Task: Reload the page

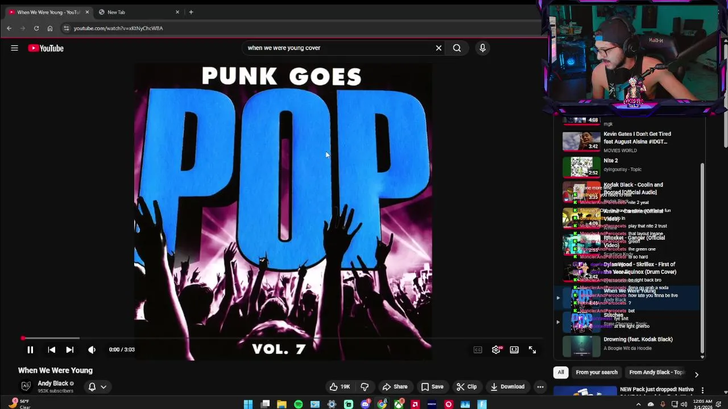Action: 36,28
